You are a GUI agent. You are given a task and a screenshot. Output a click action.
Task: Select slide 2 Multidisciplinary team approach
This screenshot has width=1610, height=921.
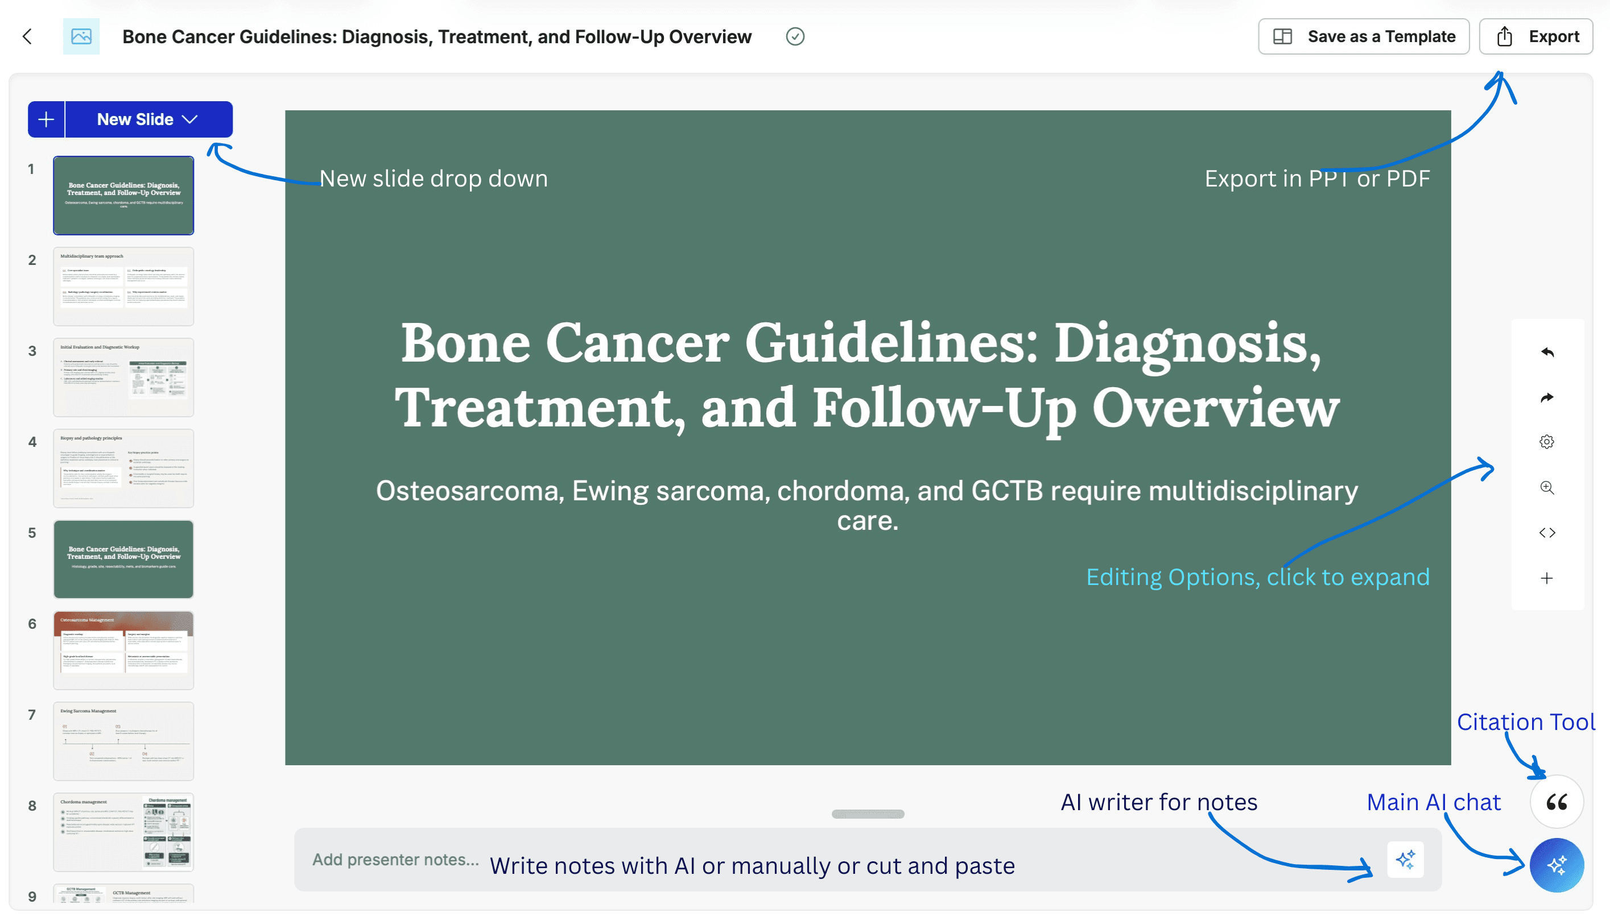pyautogui.click(x=123, y=287)
